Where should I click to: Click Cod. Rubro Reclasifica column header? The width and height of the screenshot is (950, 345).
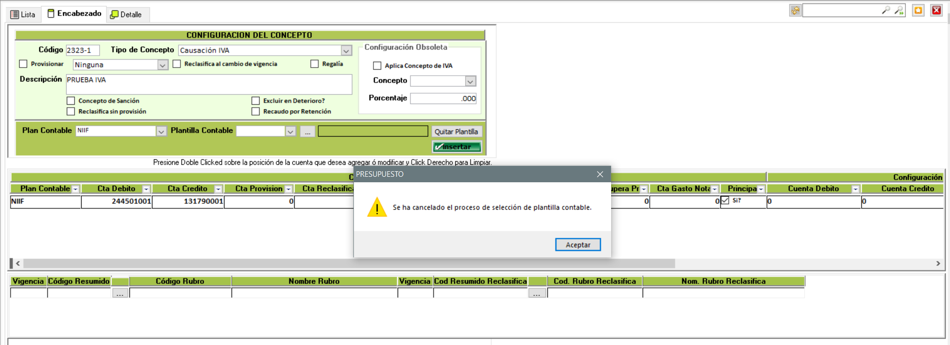pyautogui.click(x=595, y=281)
